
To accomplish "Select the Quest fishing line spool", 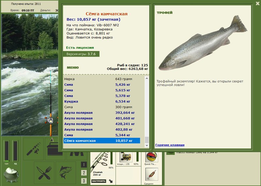I will click(x=151, y=157).
